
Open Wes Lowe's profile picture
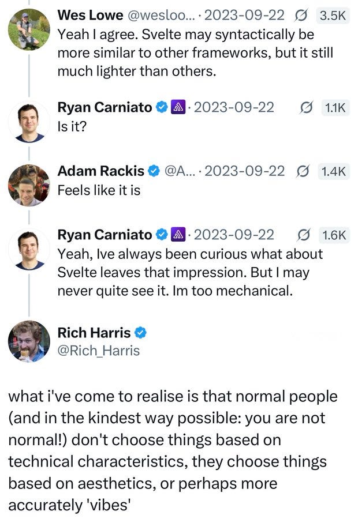(x=29, y=29)
